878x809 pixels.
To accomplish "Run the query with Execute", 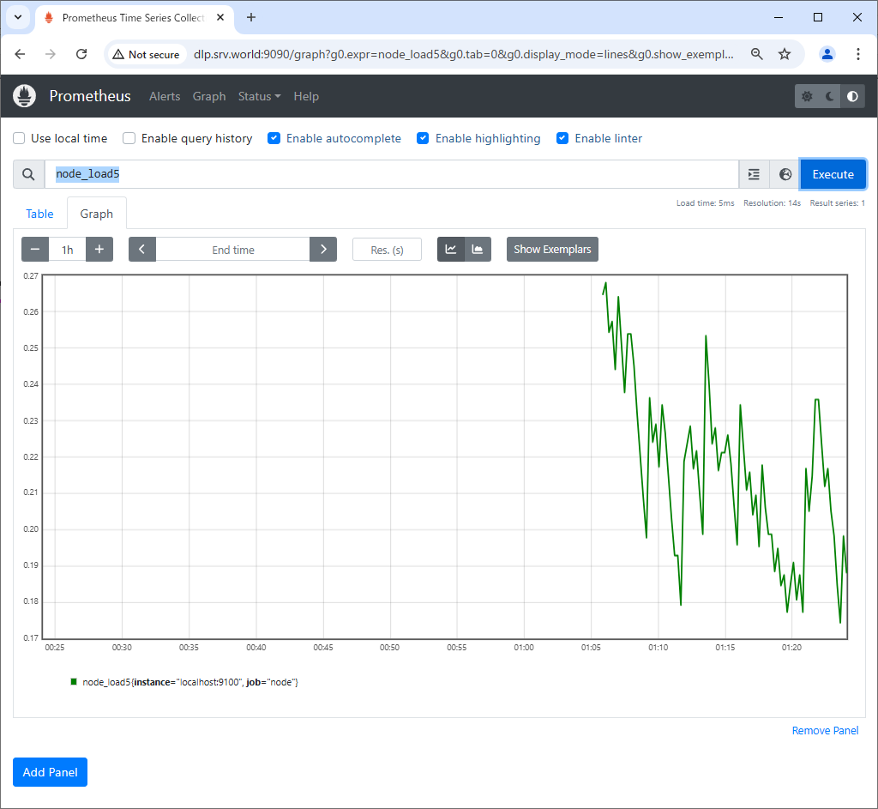I will 833,174.
